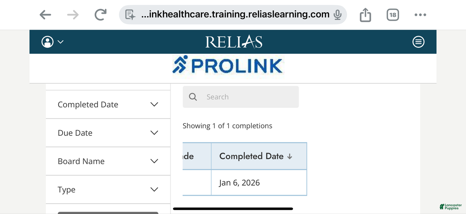Tap the browser back arrow
466x214 pixels.
pyautogui.click(x=45, y=15)
